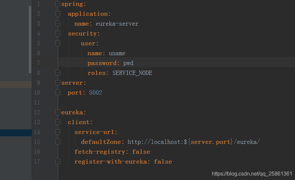The width and height of the screenshot is (295, 180).
Task: Click the pwd password value
Action: point(128,63)
